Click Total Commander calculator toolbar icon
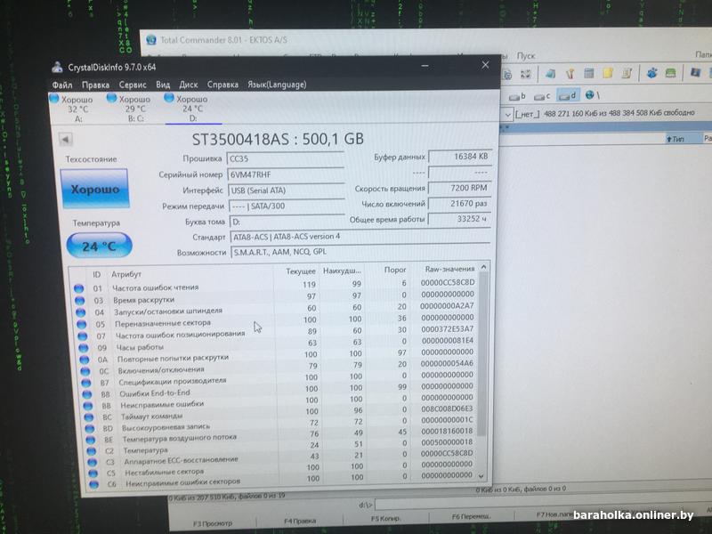The width and height of the screenshot is (712, 534). pos(589,73)
